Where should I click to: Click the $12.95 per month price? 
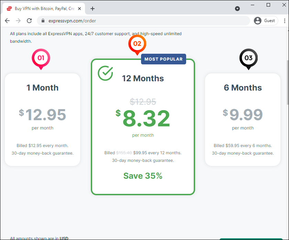42,115
